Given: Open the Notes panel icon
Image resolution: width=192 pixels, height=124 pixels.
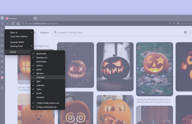Looking at the screenshot, I should pos(2,46).
